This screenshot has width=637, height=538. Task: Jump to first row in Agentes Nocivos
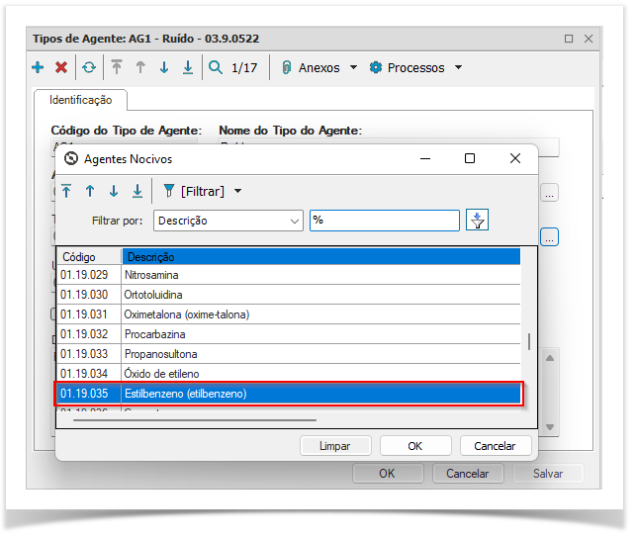click(66, 191)
